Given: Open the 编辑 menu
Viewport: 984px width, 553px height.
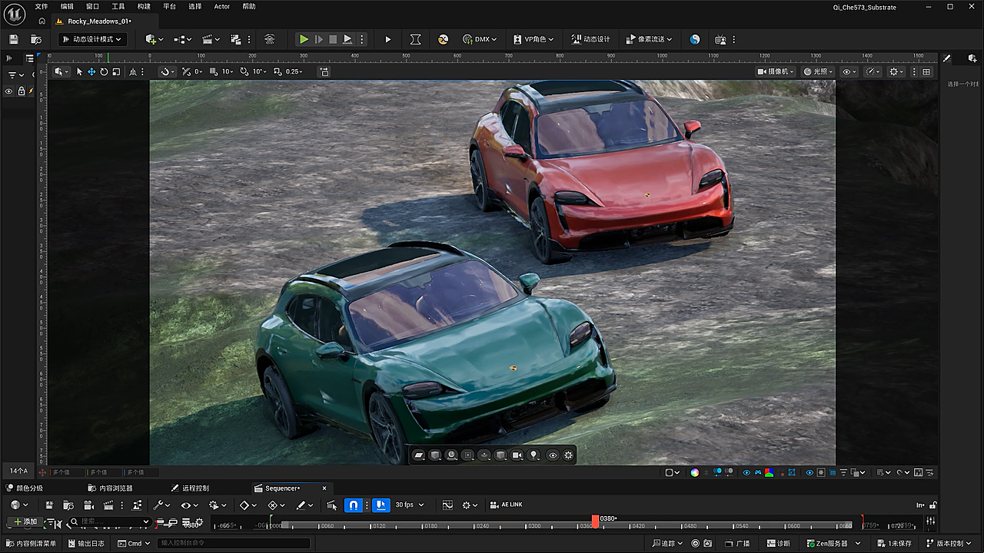Looking at the screenshot, I should point(67,6).
